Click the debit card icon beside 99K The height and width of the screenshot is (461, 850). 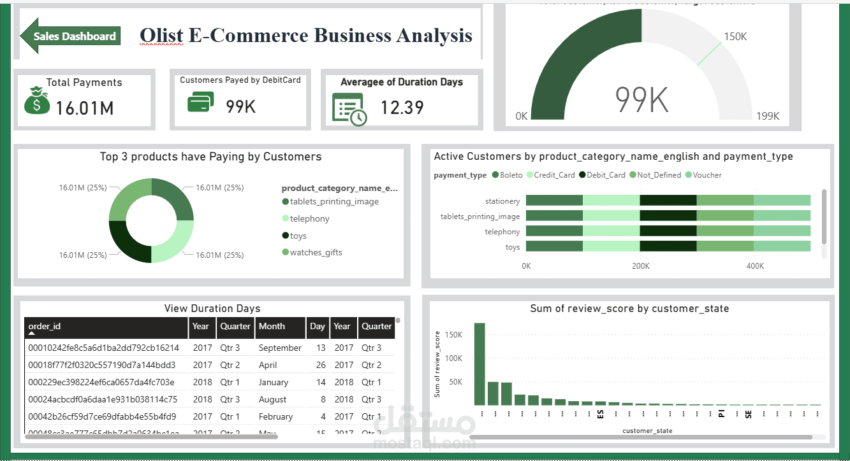(201, 103)
